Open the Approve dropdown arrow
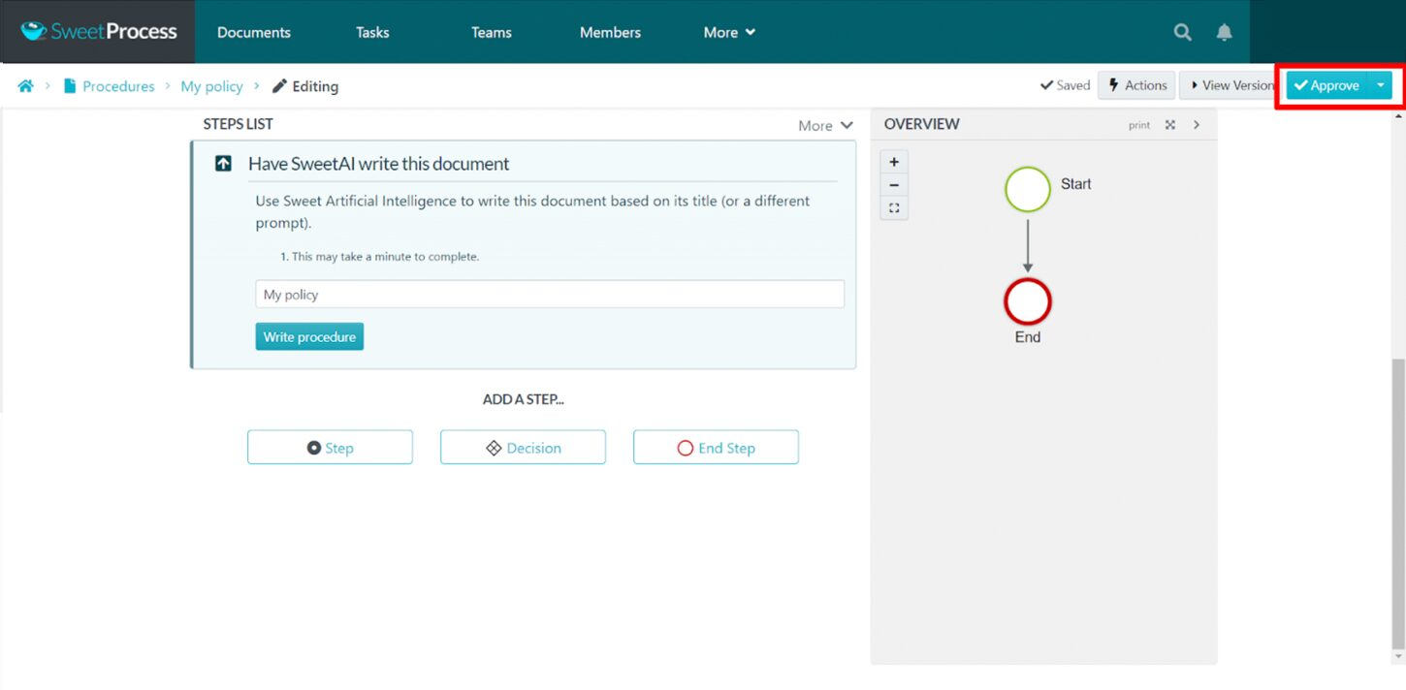The width and height of the screenshot is (1406, 690). click(1380, 85)
